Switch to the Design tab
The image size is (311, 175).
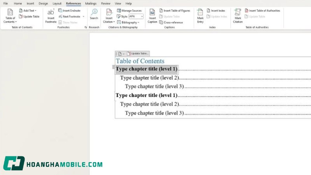tap(43, 3)
